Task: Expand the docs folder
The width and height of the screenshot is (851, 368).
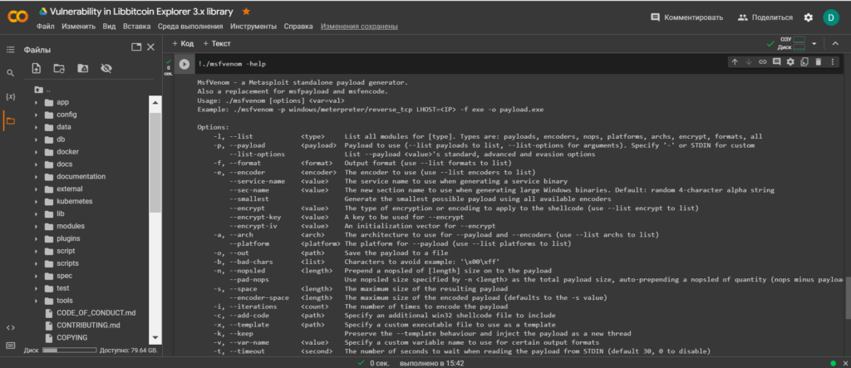Action: 37,164
